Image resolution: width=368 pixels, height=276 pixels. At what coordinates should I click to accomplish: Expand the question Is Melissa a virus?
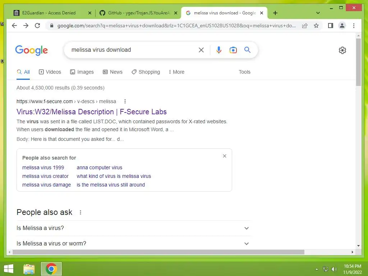click(x=133, y=228)
